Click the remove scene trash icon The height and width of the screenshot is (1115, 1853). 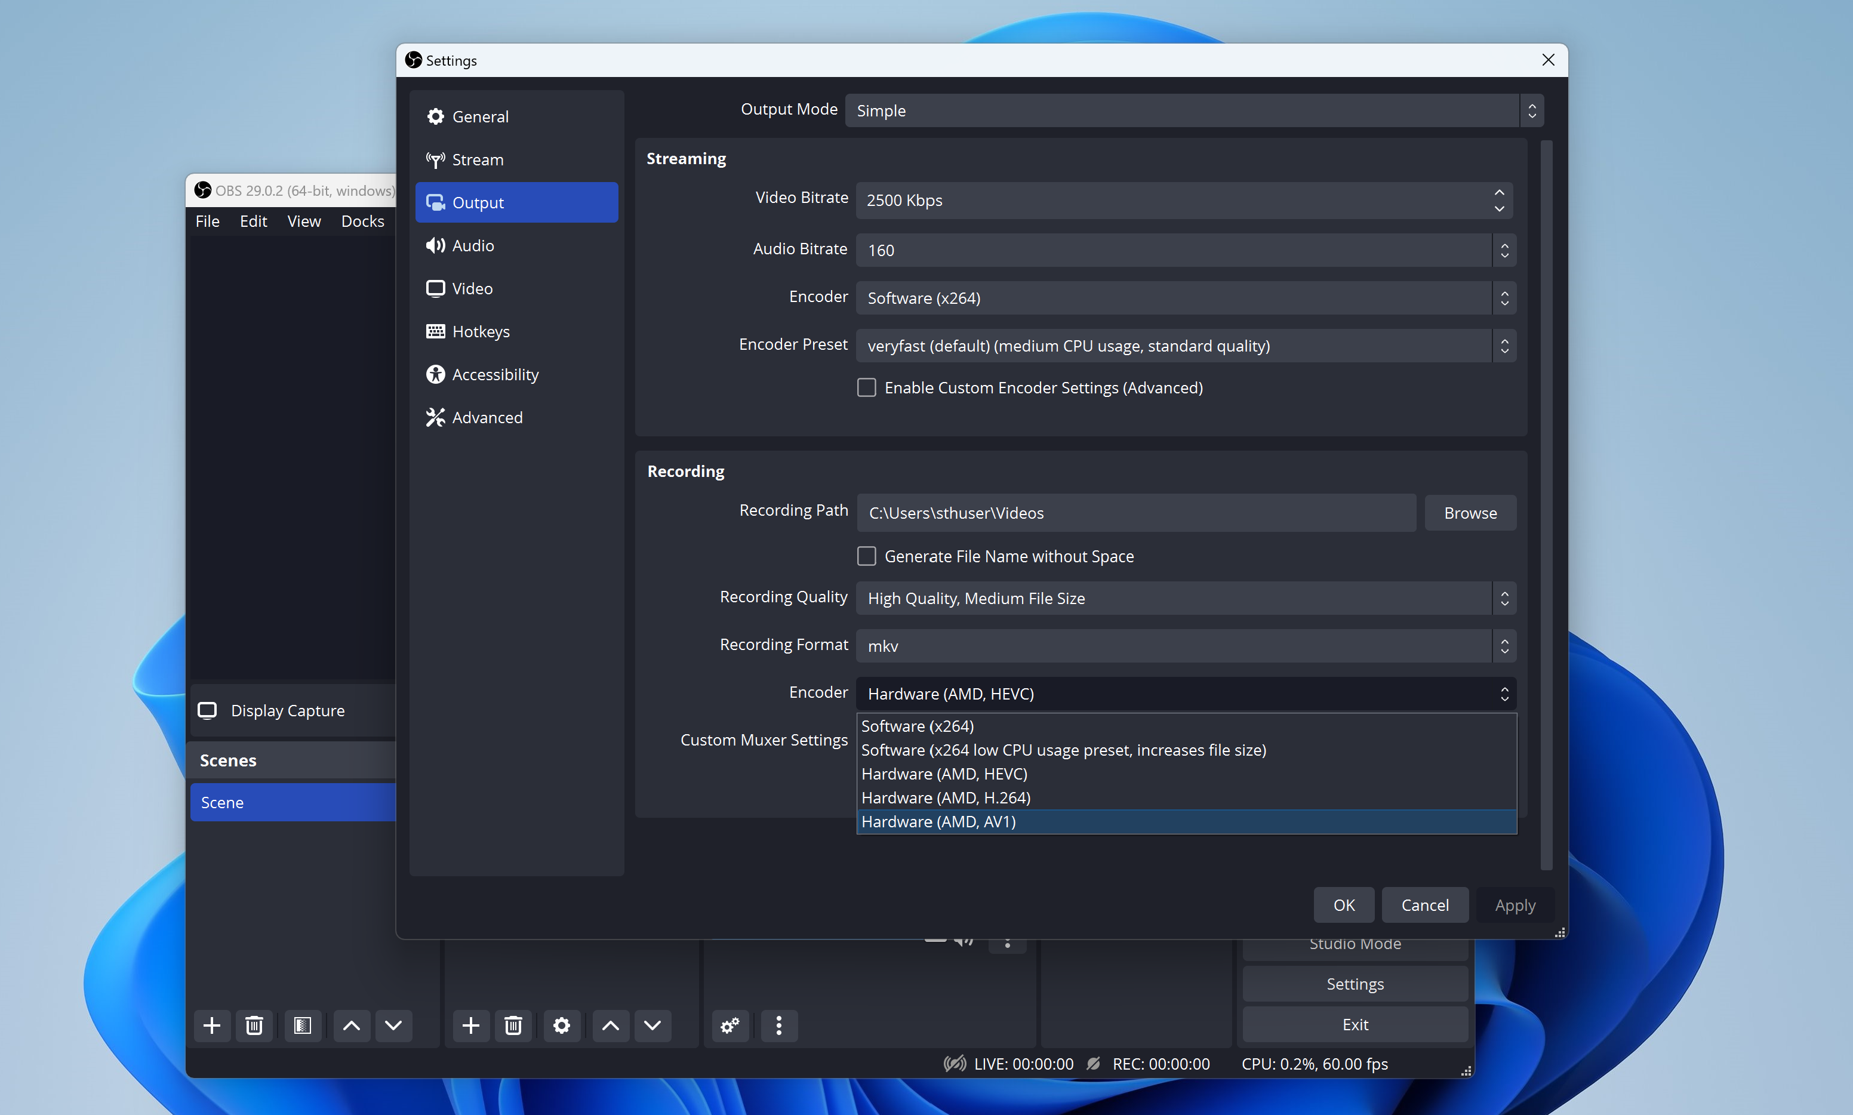pos(254,1025)
